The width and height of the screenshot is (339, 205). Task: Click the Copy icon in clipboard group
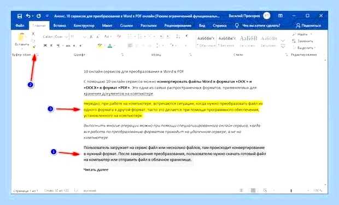pos(33,40)
